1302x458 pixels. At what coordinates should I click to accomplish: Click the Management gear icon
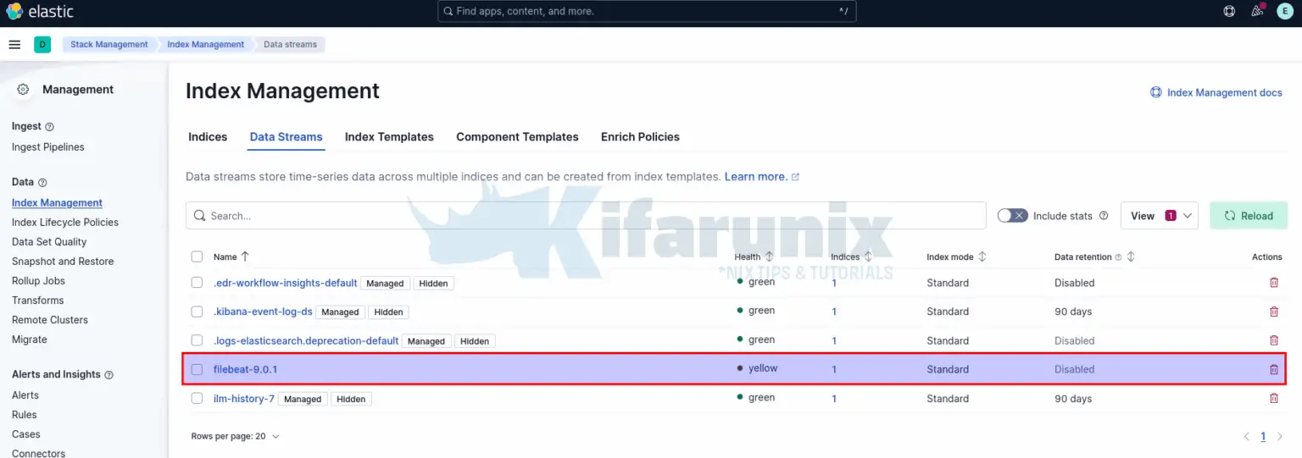click(x=23, y=90)
